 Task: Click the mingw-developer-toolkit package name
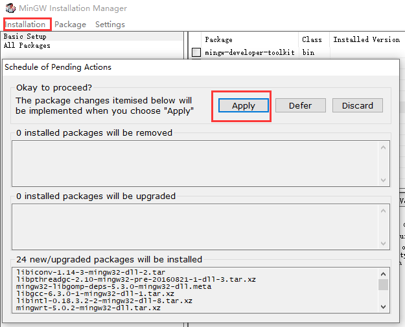[x=249, y=52]
